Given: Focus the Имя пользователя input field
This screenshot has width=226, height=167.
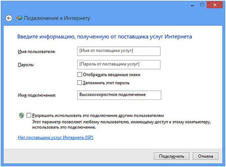Looking at the screenshot, I should point(119,51).
